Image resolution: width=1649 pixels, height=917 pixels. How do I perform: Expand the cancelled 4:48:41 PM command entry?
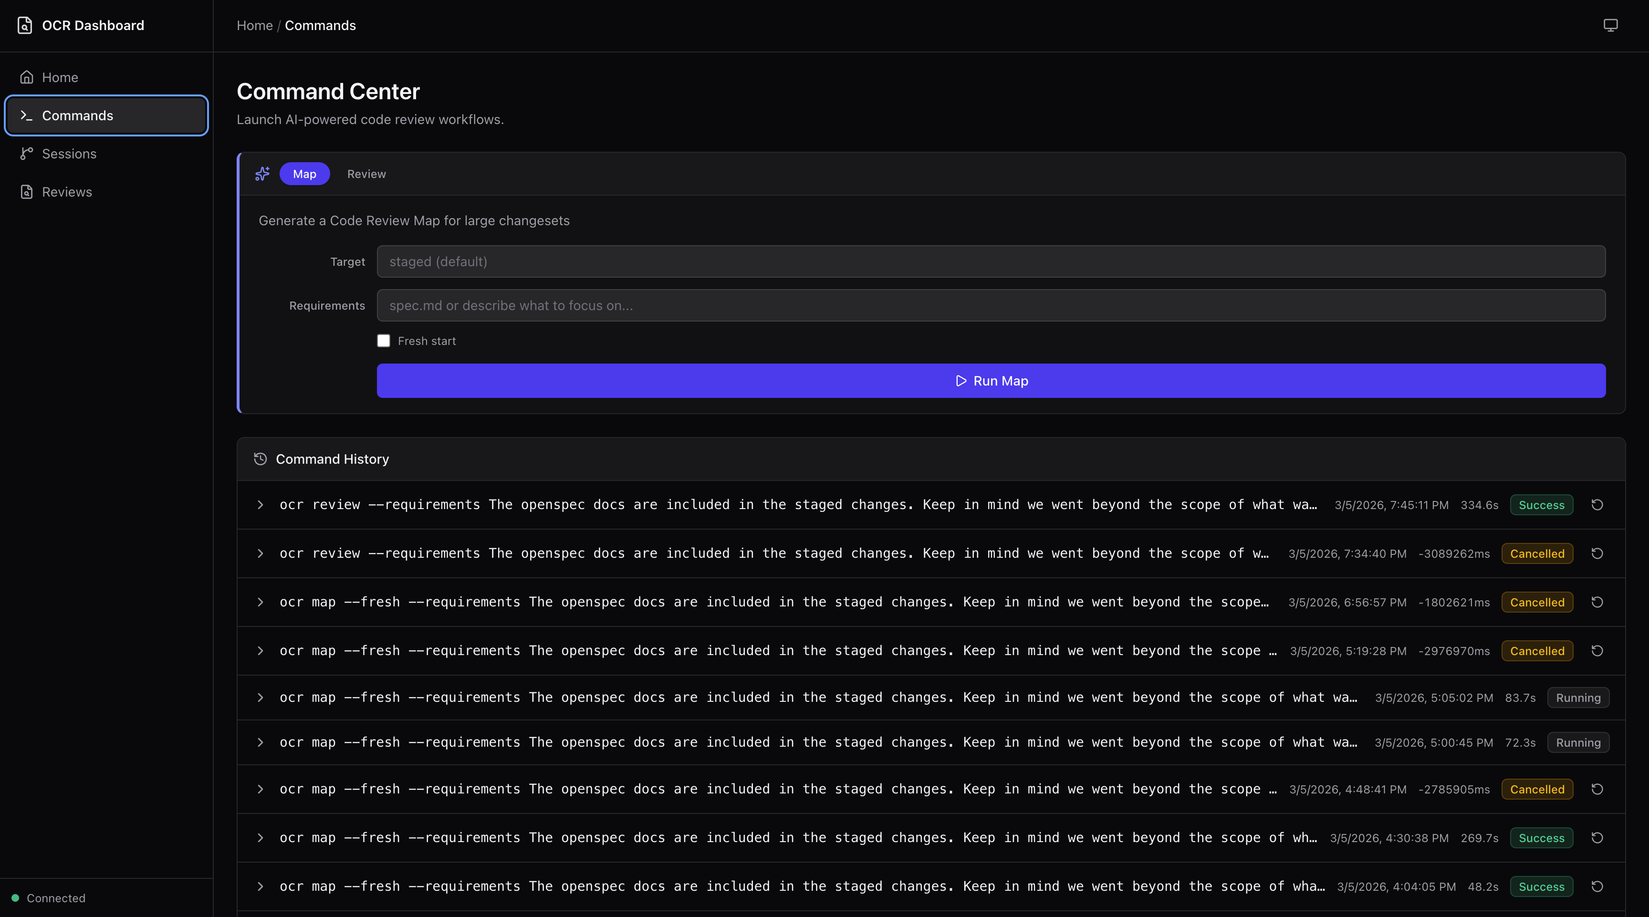coord(260,789)
